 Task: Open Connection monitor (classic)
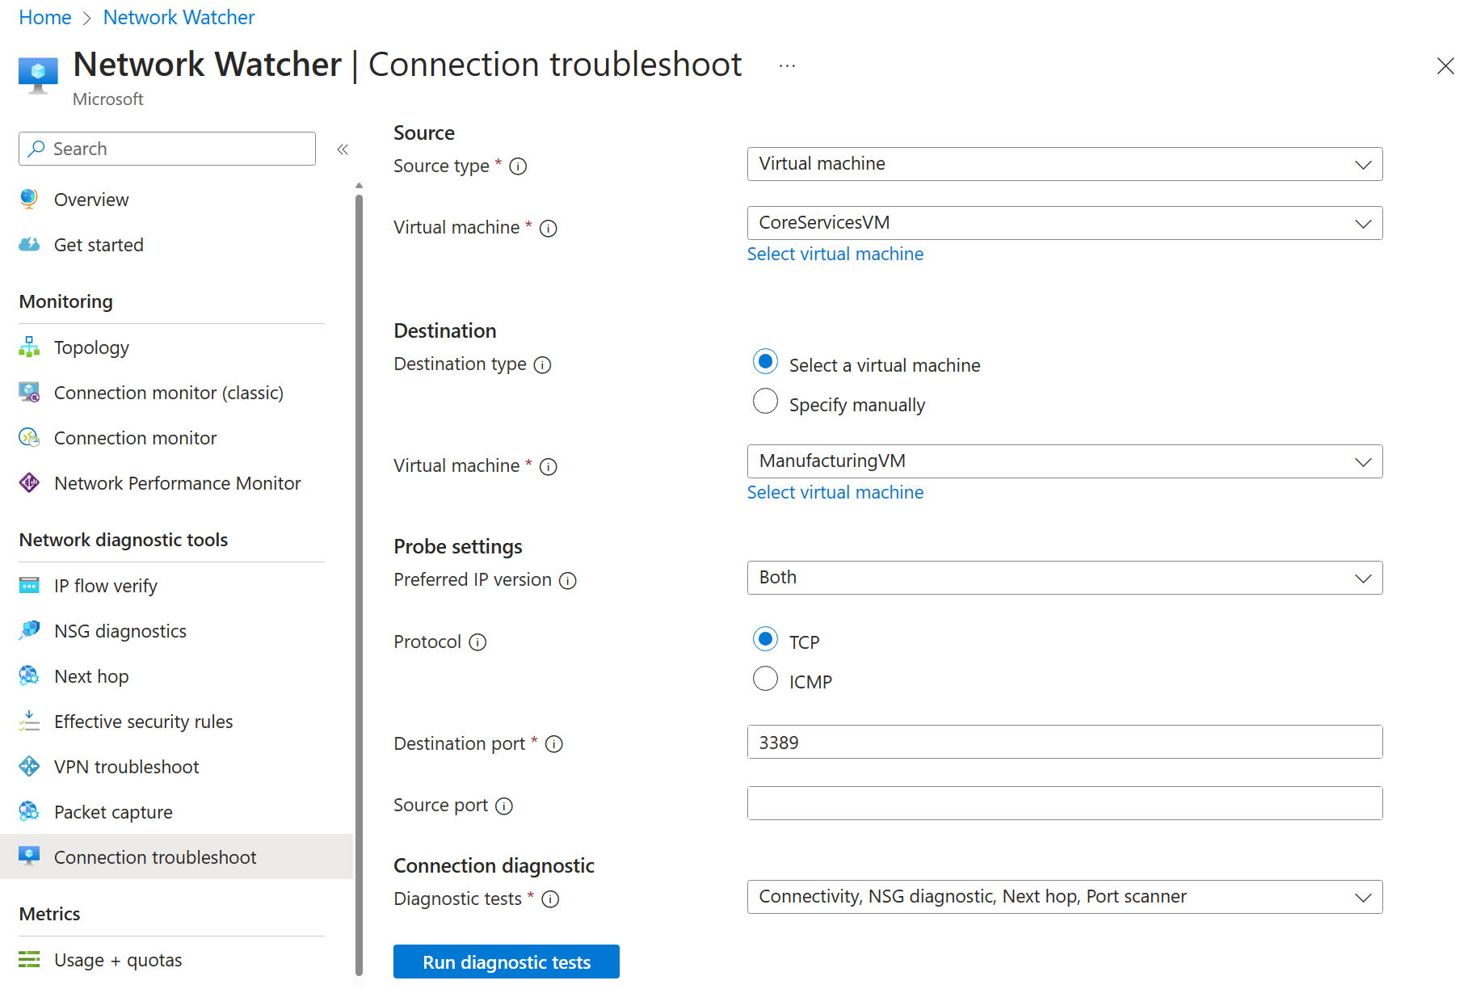(168, 392)
